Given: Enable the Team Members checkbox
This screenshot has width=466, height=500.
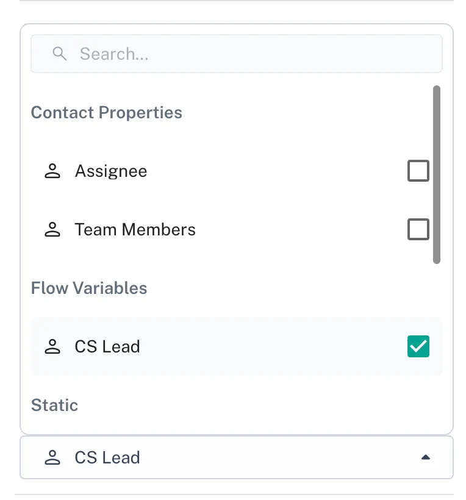Looking at the screenshot, I should click(418, 230).
